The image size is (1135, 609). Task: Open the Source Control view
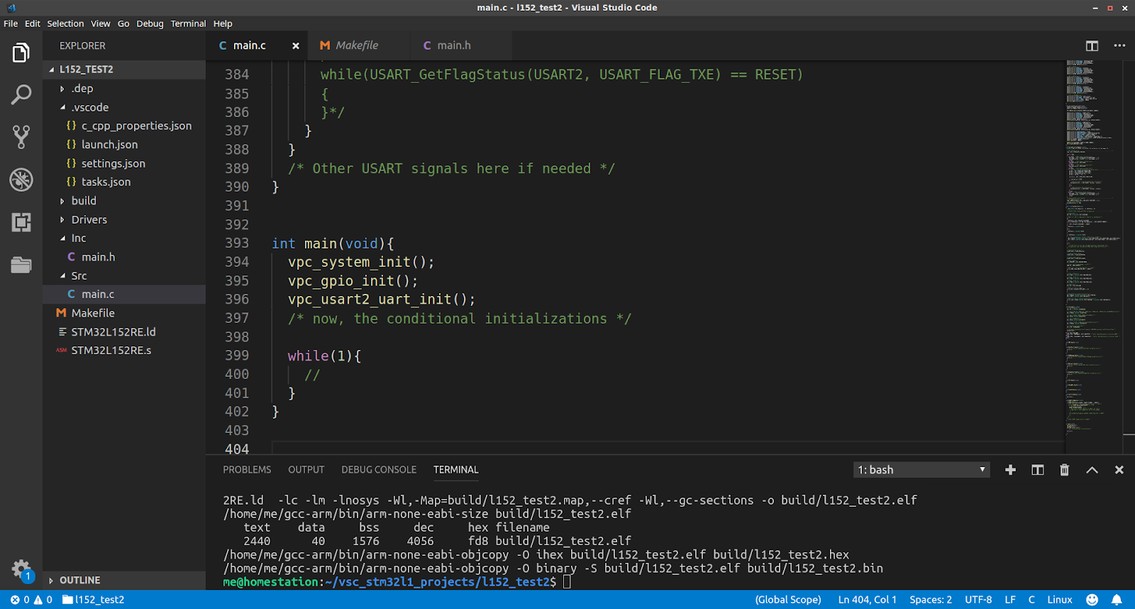[x=21, y=137]
